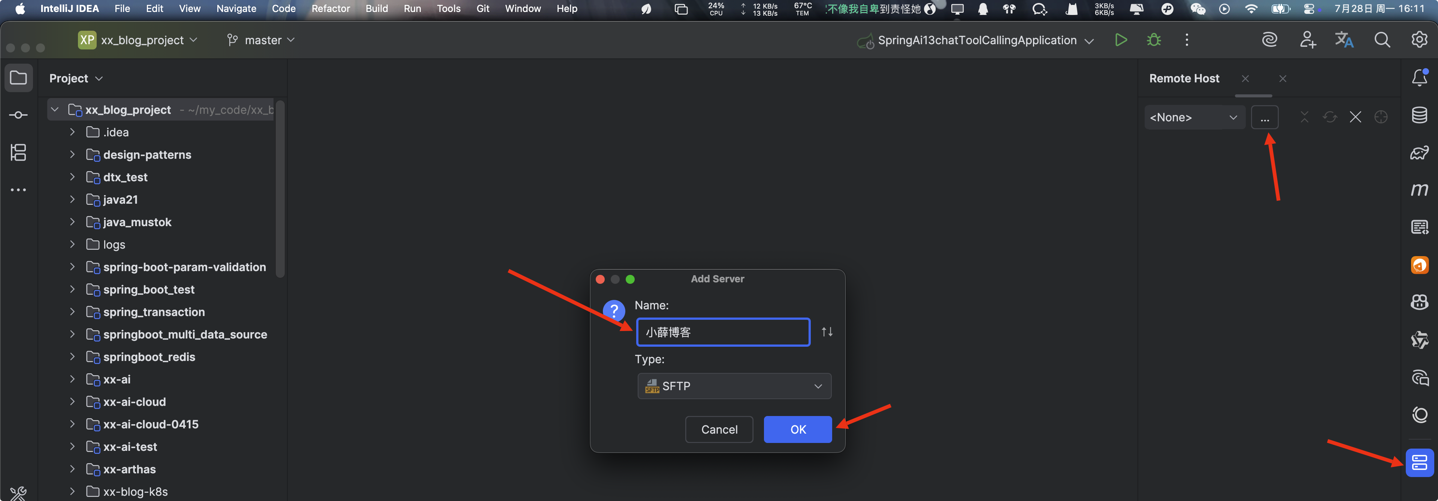Screen dimensions: 1438x501
Task: Open the SFTP type dropdown
Action: click(x=734, y=386)
